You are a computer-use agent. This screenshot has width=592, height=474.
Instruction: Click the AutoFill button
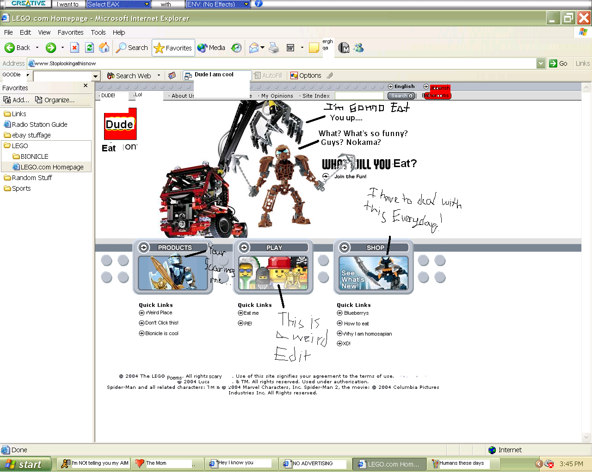tap(268, 75)
